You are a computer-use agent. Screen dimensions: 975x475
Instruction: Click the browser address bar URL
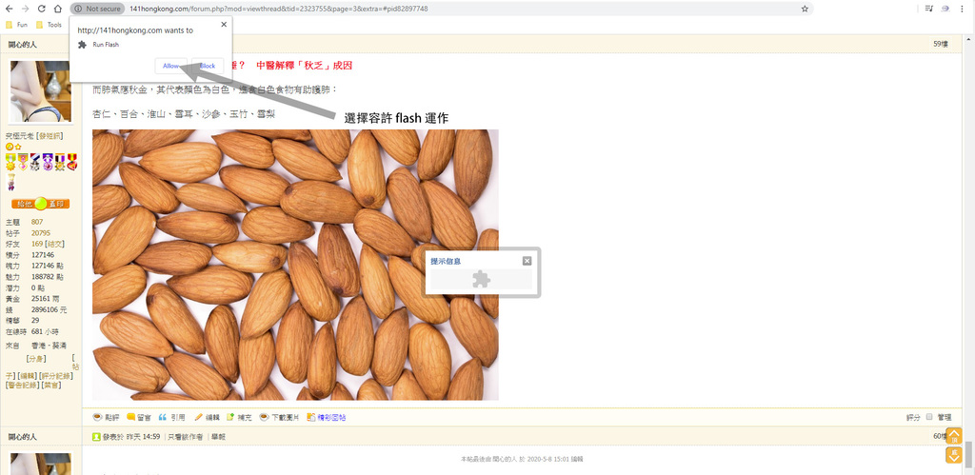(279, 9)
